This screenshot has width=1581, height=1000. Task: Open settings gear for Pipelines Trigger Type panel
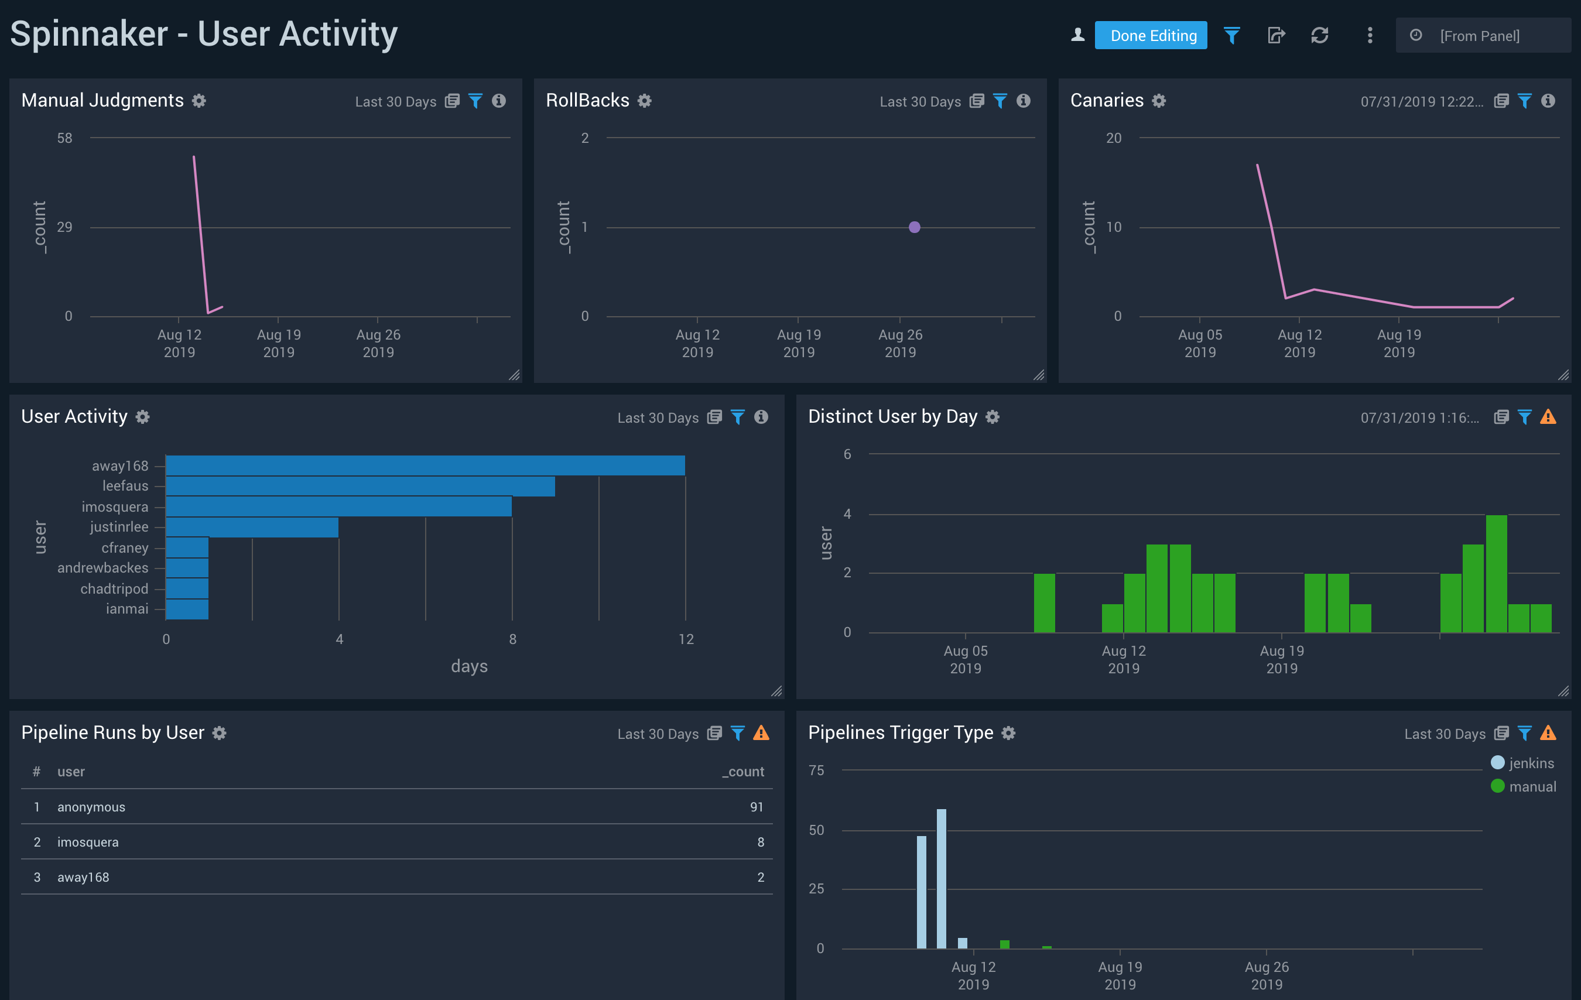pos(1009,733)
